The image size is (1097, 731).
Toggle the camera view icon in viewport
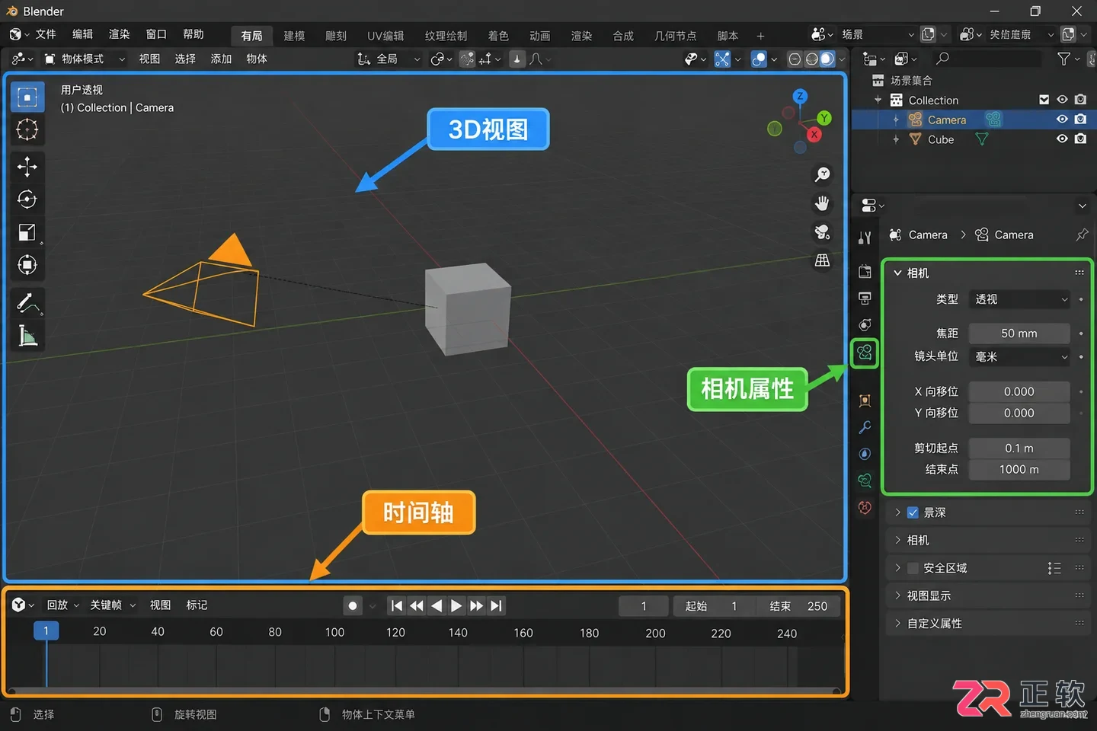823,232
